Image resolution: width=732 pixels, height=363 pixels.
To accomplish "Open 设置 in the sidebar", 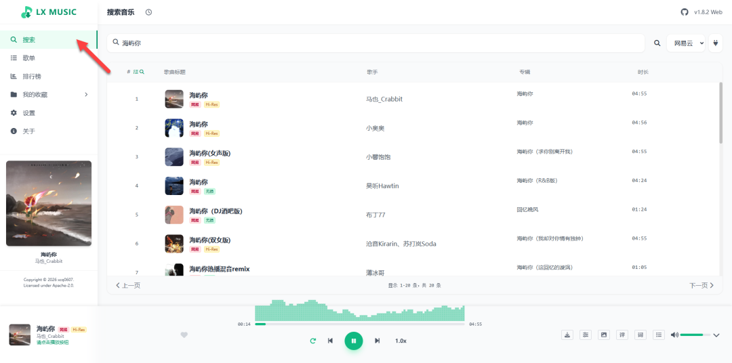I will [49, 112].
